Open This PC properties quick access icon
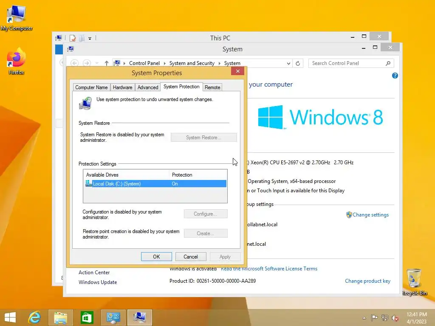Viewport: 435px width, 326px height. (73, 38)
